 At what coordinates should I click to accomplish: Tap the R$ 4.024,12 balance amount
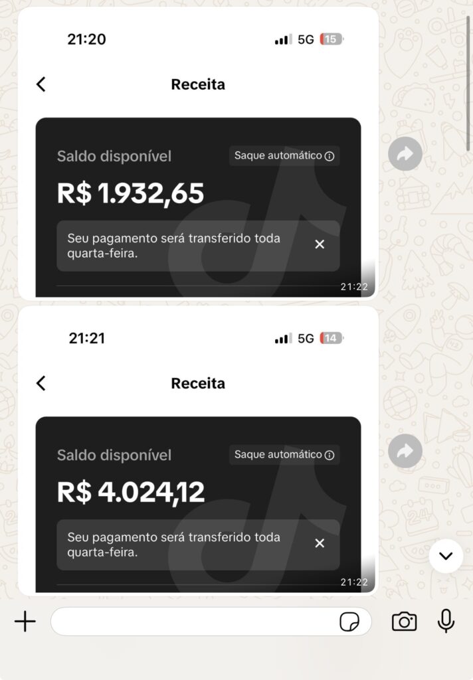coord(131,493)
